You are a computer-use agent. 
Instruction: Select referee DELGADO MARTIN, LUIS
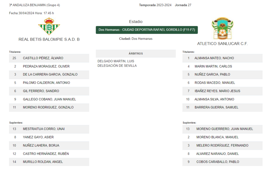(116, 61)
